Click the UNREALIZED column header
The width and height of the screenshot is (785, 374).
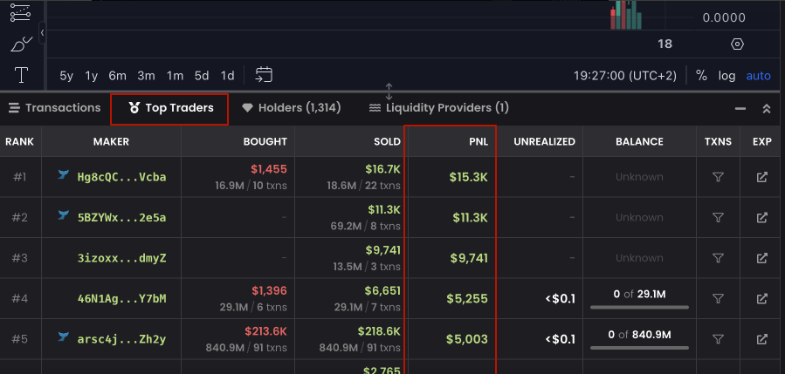(x=544, y=142)
